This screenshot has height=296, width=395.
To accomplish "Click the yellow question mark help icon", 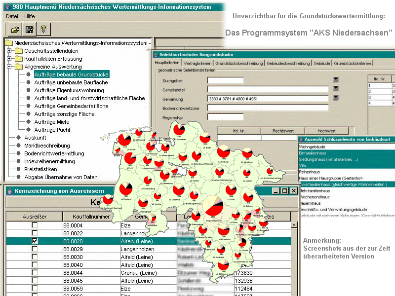I will pos(43,30).
